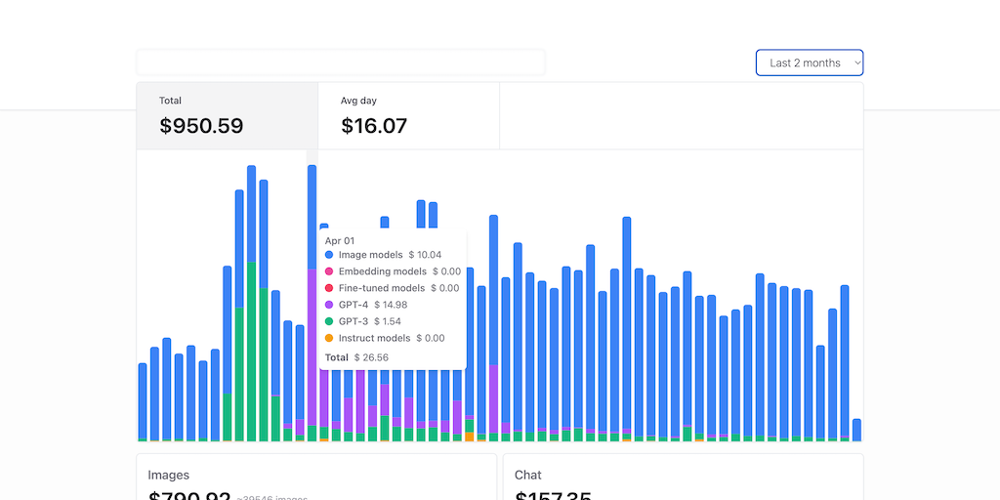Click the pink Embedding models legend dot
This screenshot has width=1000, height=500.
(x=329, y=271)
